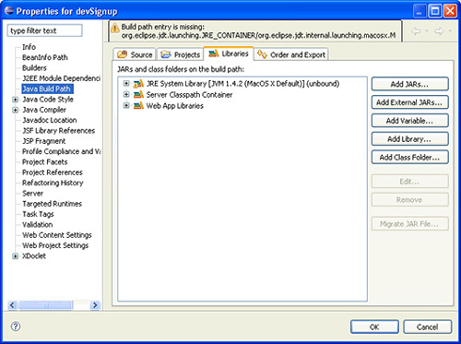Click the Migrate JAR File... button

coord(409,224)
